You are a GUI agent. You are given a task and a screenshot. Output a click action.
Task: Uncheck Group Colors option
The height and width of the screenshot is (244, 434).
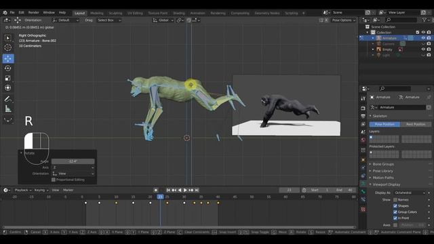coord(395,212)
